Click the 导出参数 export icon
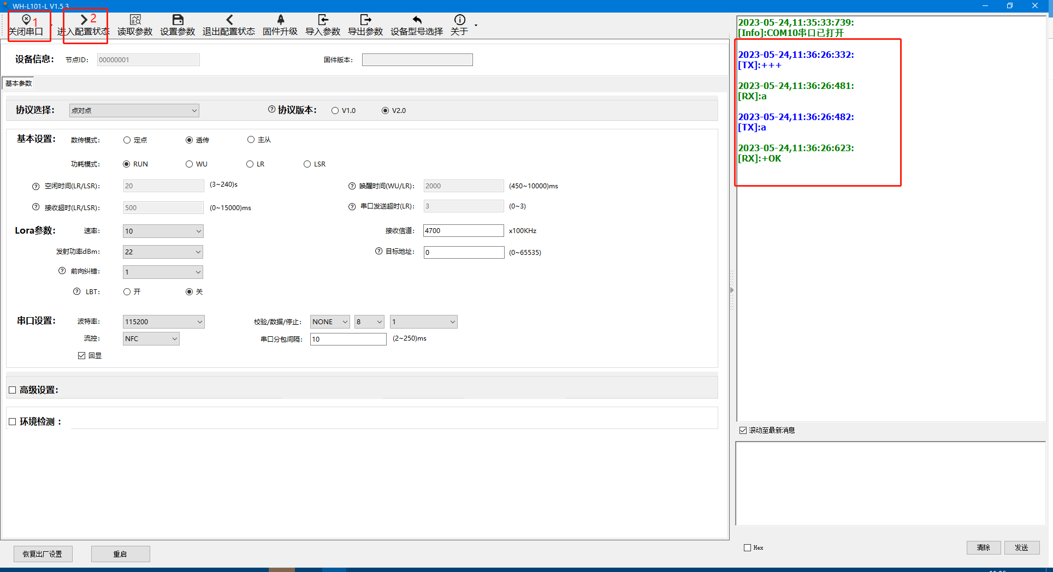This screenshot has height=572, width=1053. click(365, 20)
